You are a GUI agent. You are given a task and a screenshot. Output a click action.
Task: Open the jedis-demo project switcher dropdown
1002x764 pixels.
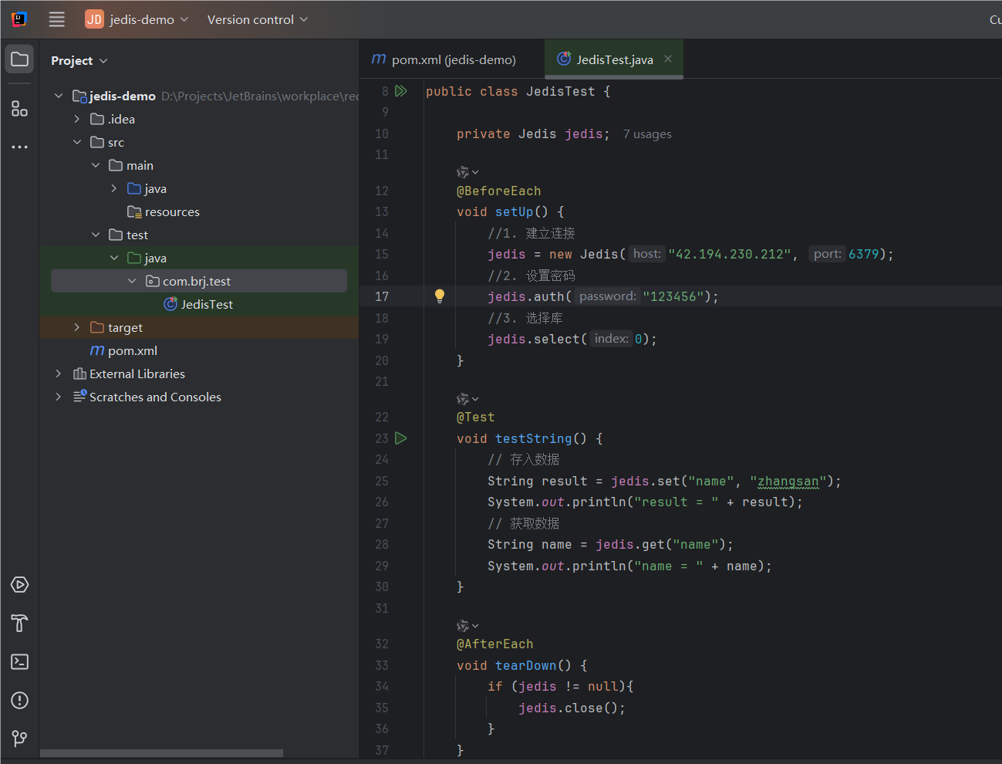pyautogui.click(x=137, y=19)
